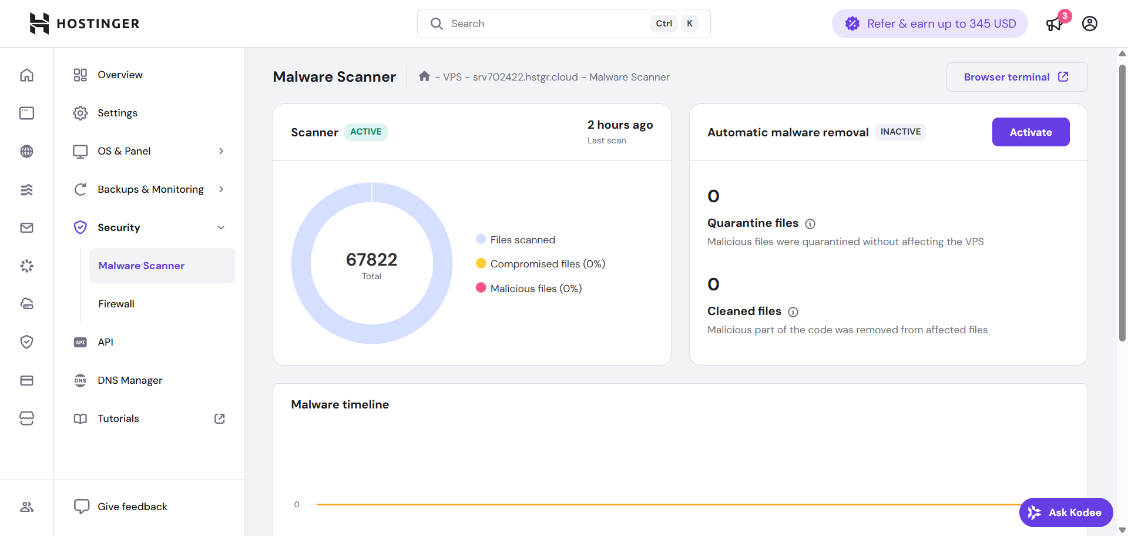Click the breadcrumb home icon

[x=424, y=76]
